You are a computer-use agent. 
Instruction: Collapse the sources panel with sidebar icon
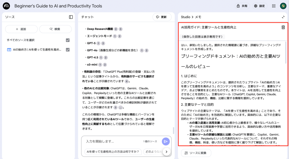71,17
